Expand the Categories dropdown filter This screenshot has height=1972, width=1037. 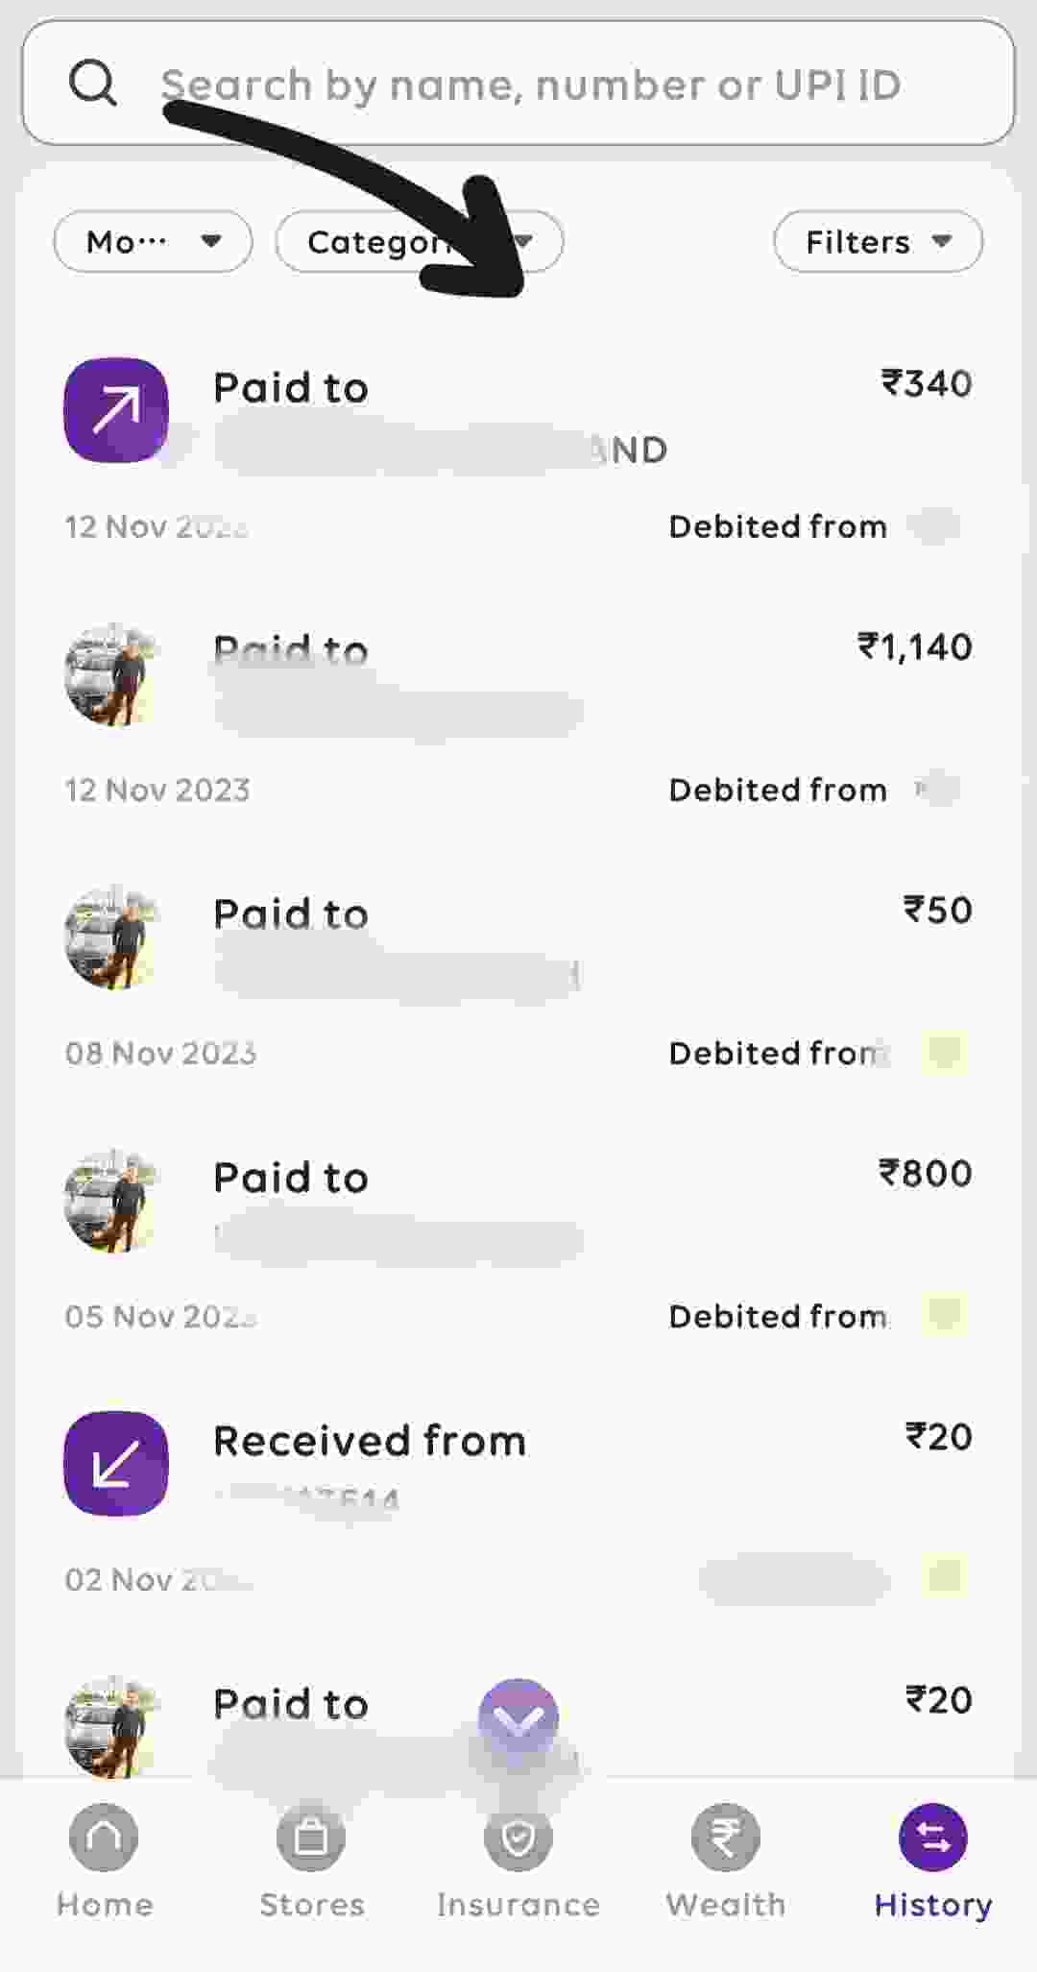[419, 241]
